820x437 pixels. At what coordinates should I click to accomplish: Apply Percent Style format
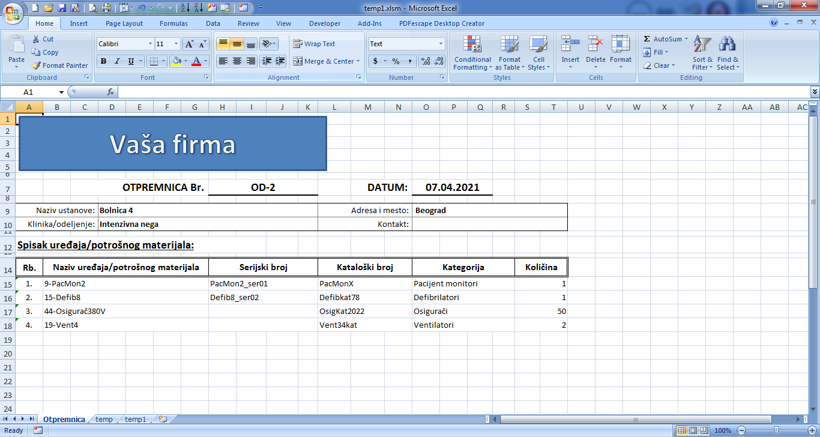point(396,61)
